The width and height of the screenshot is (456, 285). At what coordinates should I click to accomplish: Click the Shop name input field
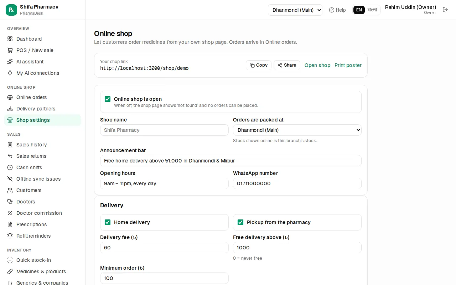[x=164, y=130]
